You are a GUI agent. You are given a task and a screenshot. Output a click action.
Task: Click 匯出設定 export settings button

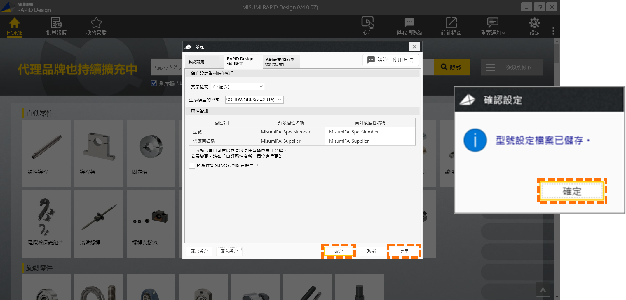pos(199,251)
